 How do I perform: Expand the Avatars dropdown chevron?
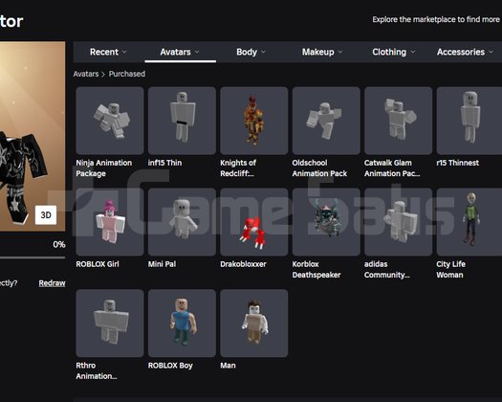coord(197,52)
